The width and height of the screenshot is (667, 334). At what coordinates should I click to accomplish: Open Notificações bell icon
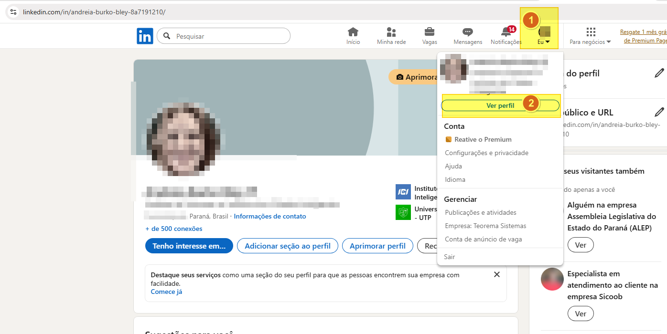[x=506, y=36]
